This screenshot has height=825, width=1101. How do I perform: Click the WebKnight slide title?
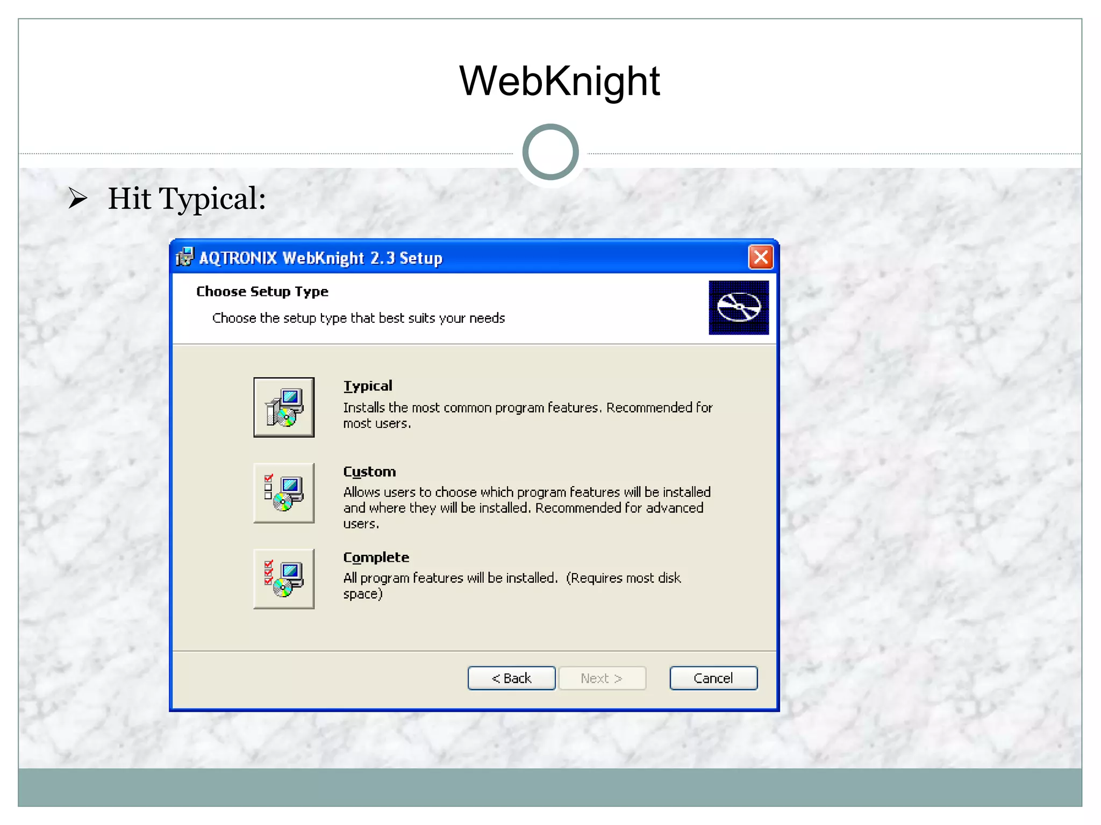coord(559,81)
